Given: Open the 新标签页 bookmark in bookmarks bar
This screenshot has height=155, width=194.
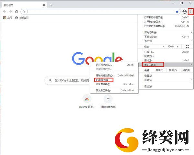Looking at the screenshot, I should point(22,18).
